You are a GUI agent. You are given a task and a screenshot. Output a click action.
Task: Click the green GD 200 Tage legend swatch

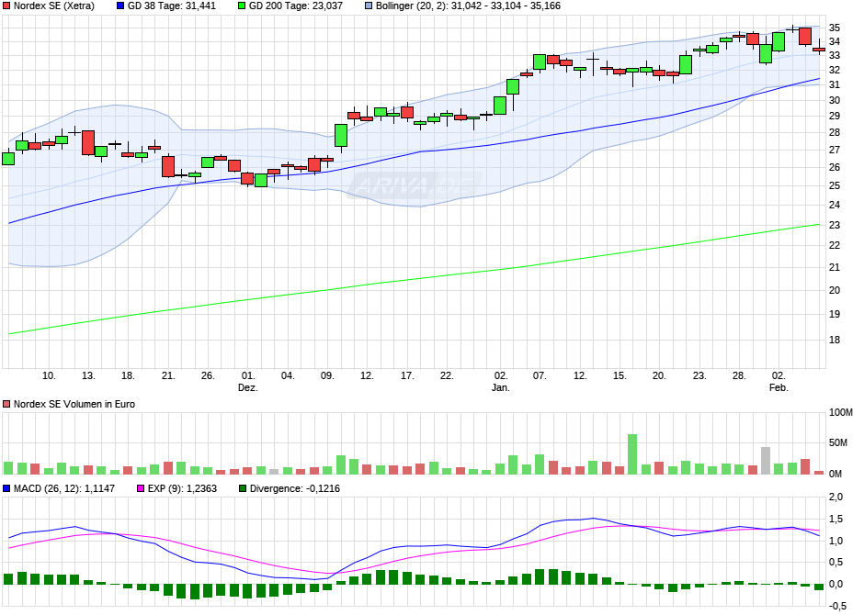(242, 6)
